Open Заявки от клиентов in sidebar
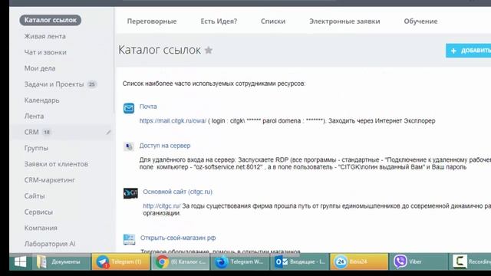491x276 pixels. pyautogui.click(x=56, y=164)
